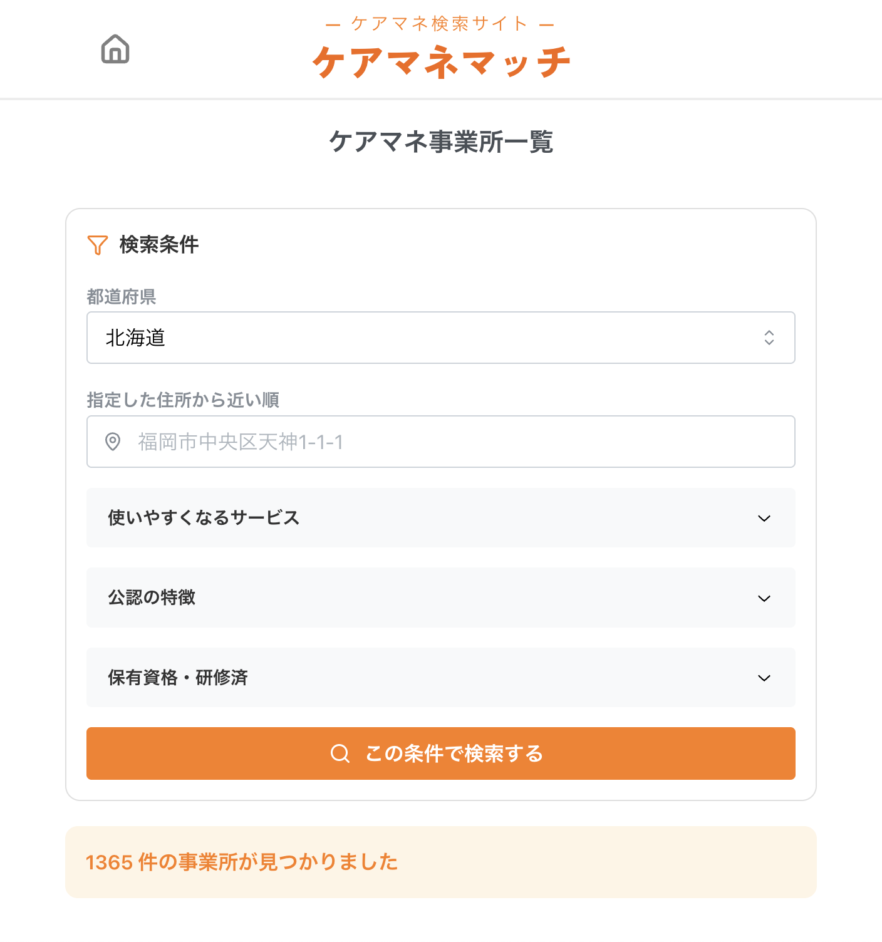This screenshot has width=882, height=942.
Task: Click the ケアマネ検索サイト tagline text
Action: click(x=440, y=24)
